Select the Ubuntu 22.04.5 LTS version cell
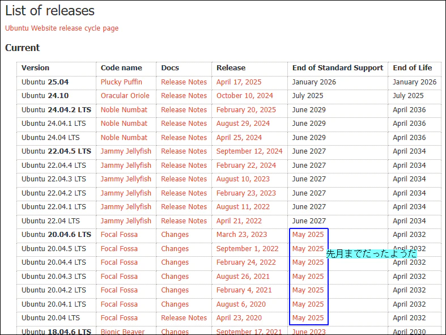The width and height of the screenshot is (446, 335). coord(56,151)
